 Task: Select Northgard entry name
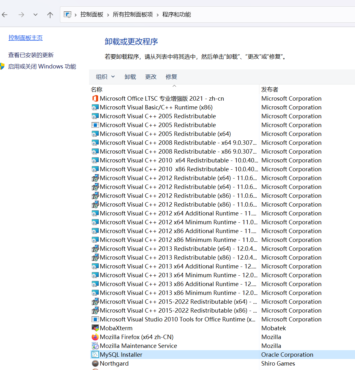(114, 364)
